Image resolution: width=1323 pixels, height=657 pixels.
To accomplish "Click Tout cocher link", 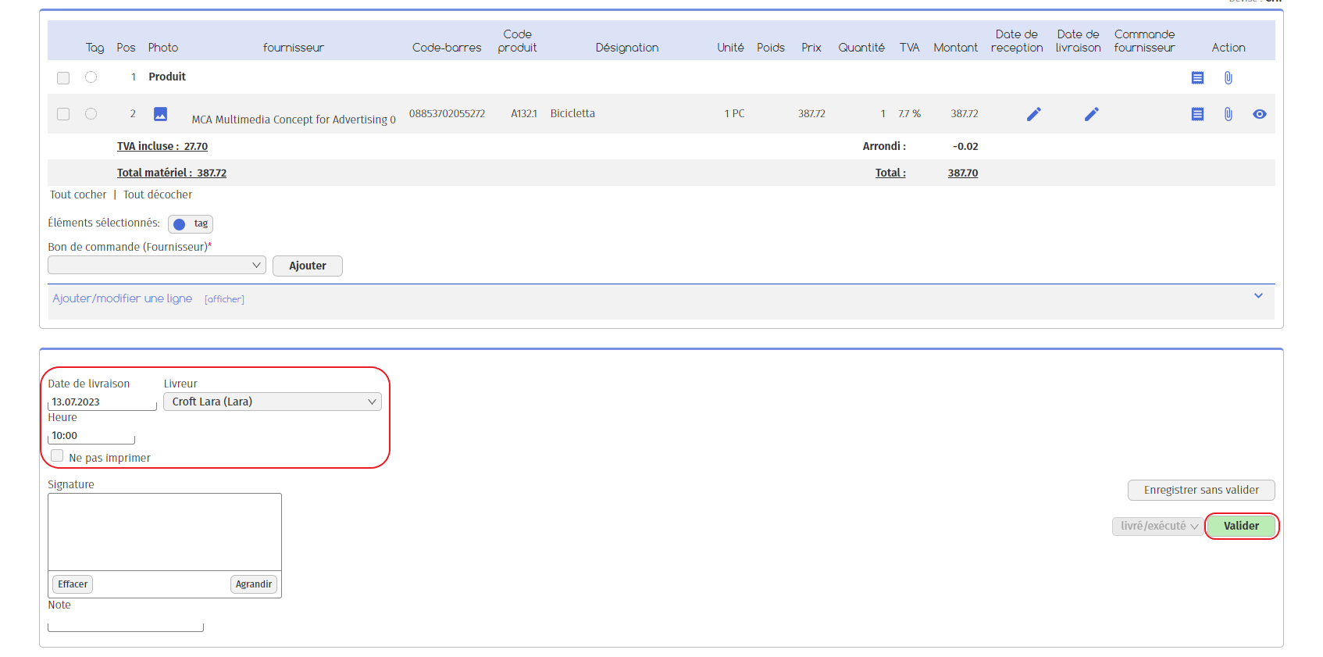I will tap(78, 195).
